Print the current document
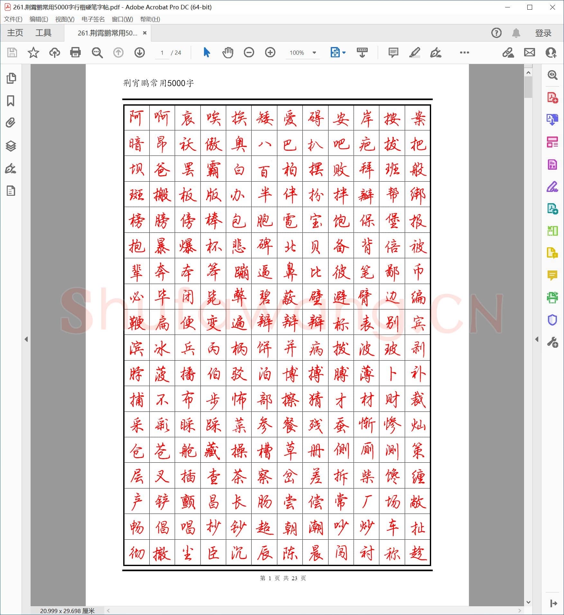The width and height of the screenshot is (564, 615). click(x=75, y=53)
